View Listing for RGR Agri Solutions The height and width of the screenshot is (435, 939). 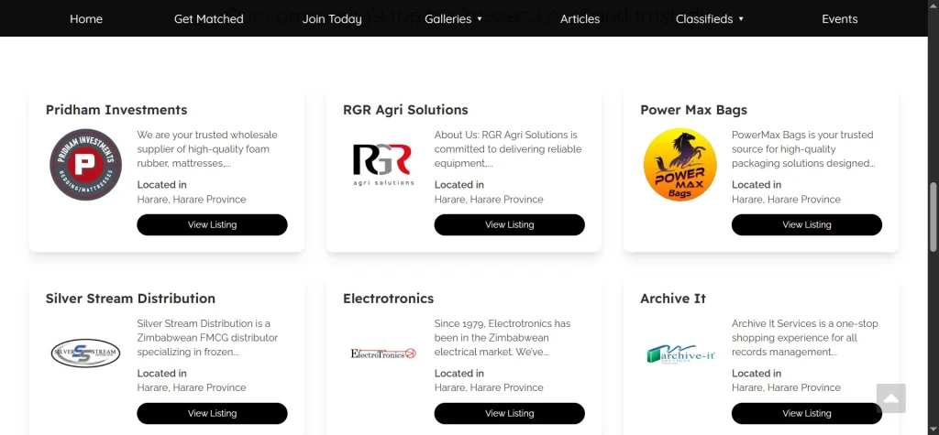pyautogui.click(x=509, y=224)
